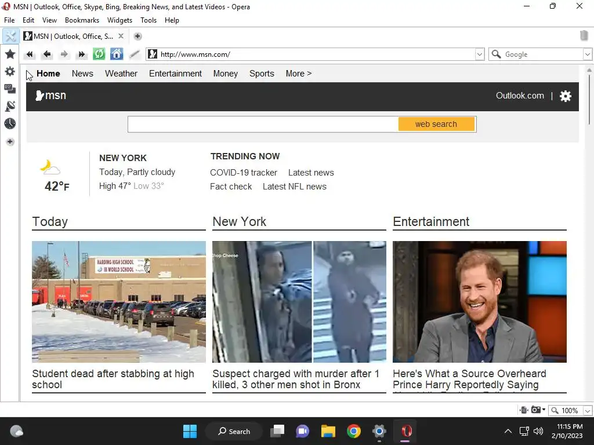Open COVID-19 tracker trending link
The width and height of the screenshot is (594, 445).
coord(244,173)
